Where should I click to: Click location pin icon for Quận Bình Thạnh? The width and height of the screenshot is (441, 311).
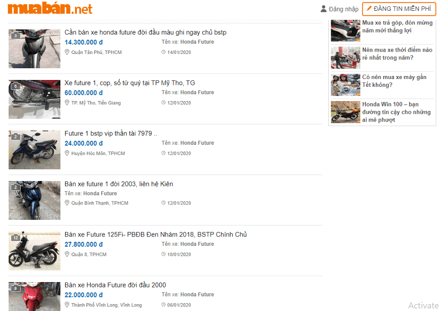67,203
